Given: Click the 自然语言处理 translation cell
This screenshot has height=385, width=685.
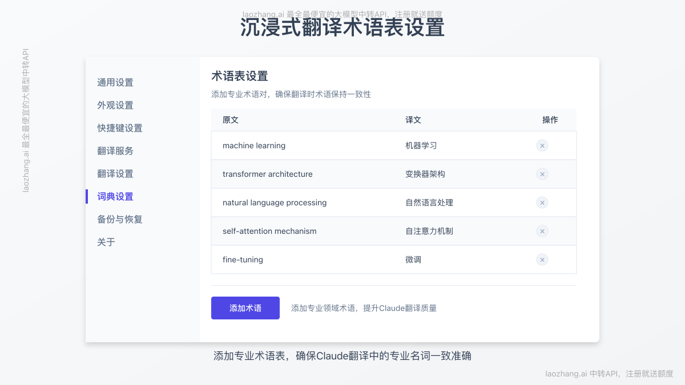Looking at the screenshot, I should (x=429, y=202).
